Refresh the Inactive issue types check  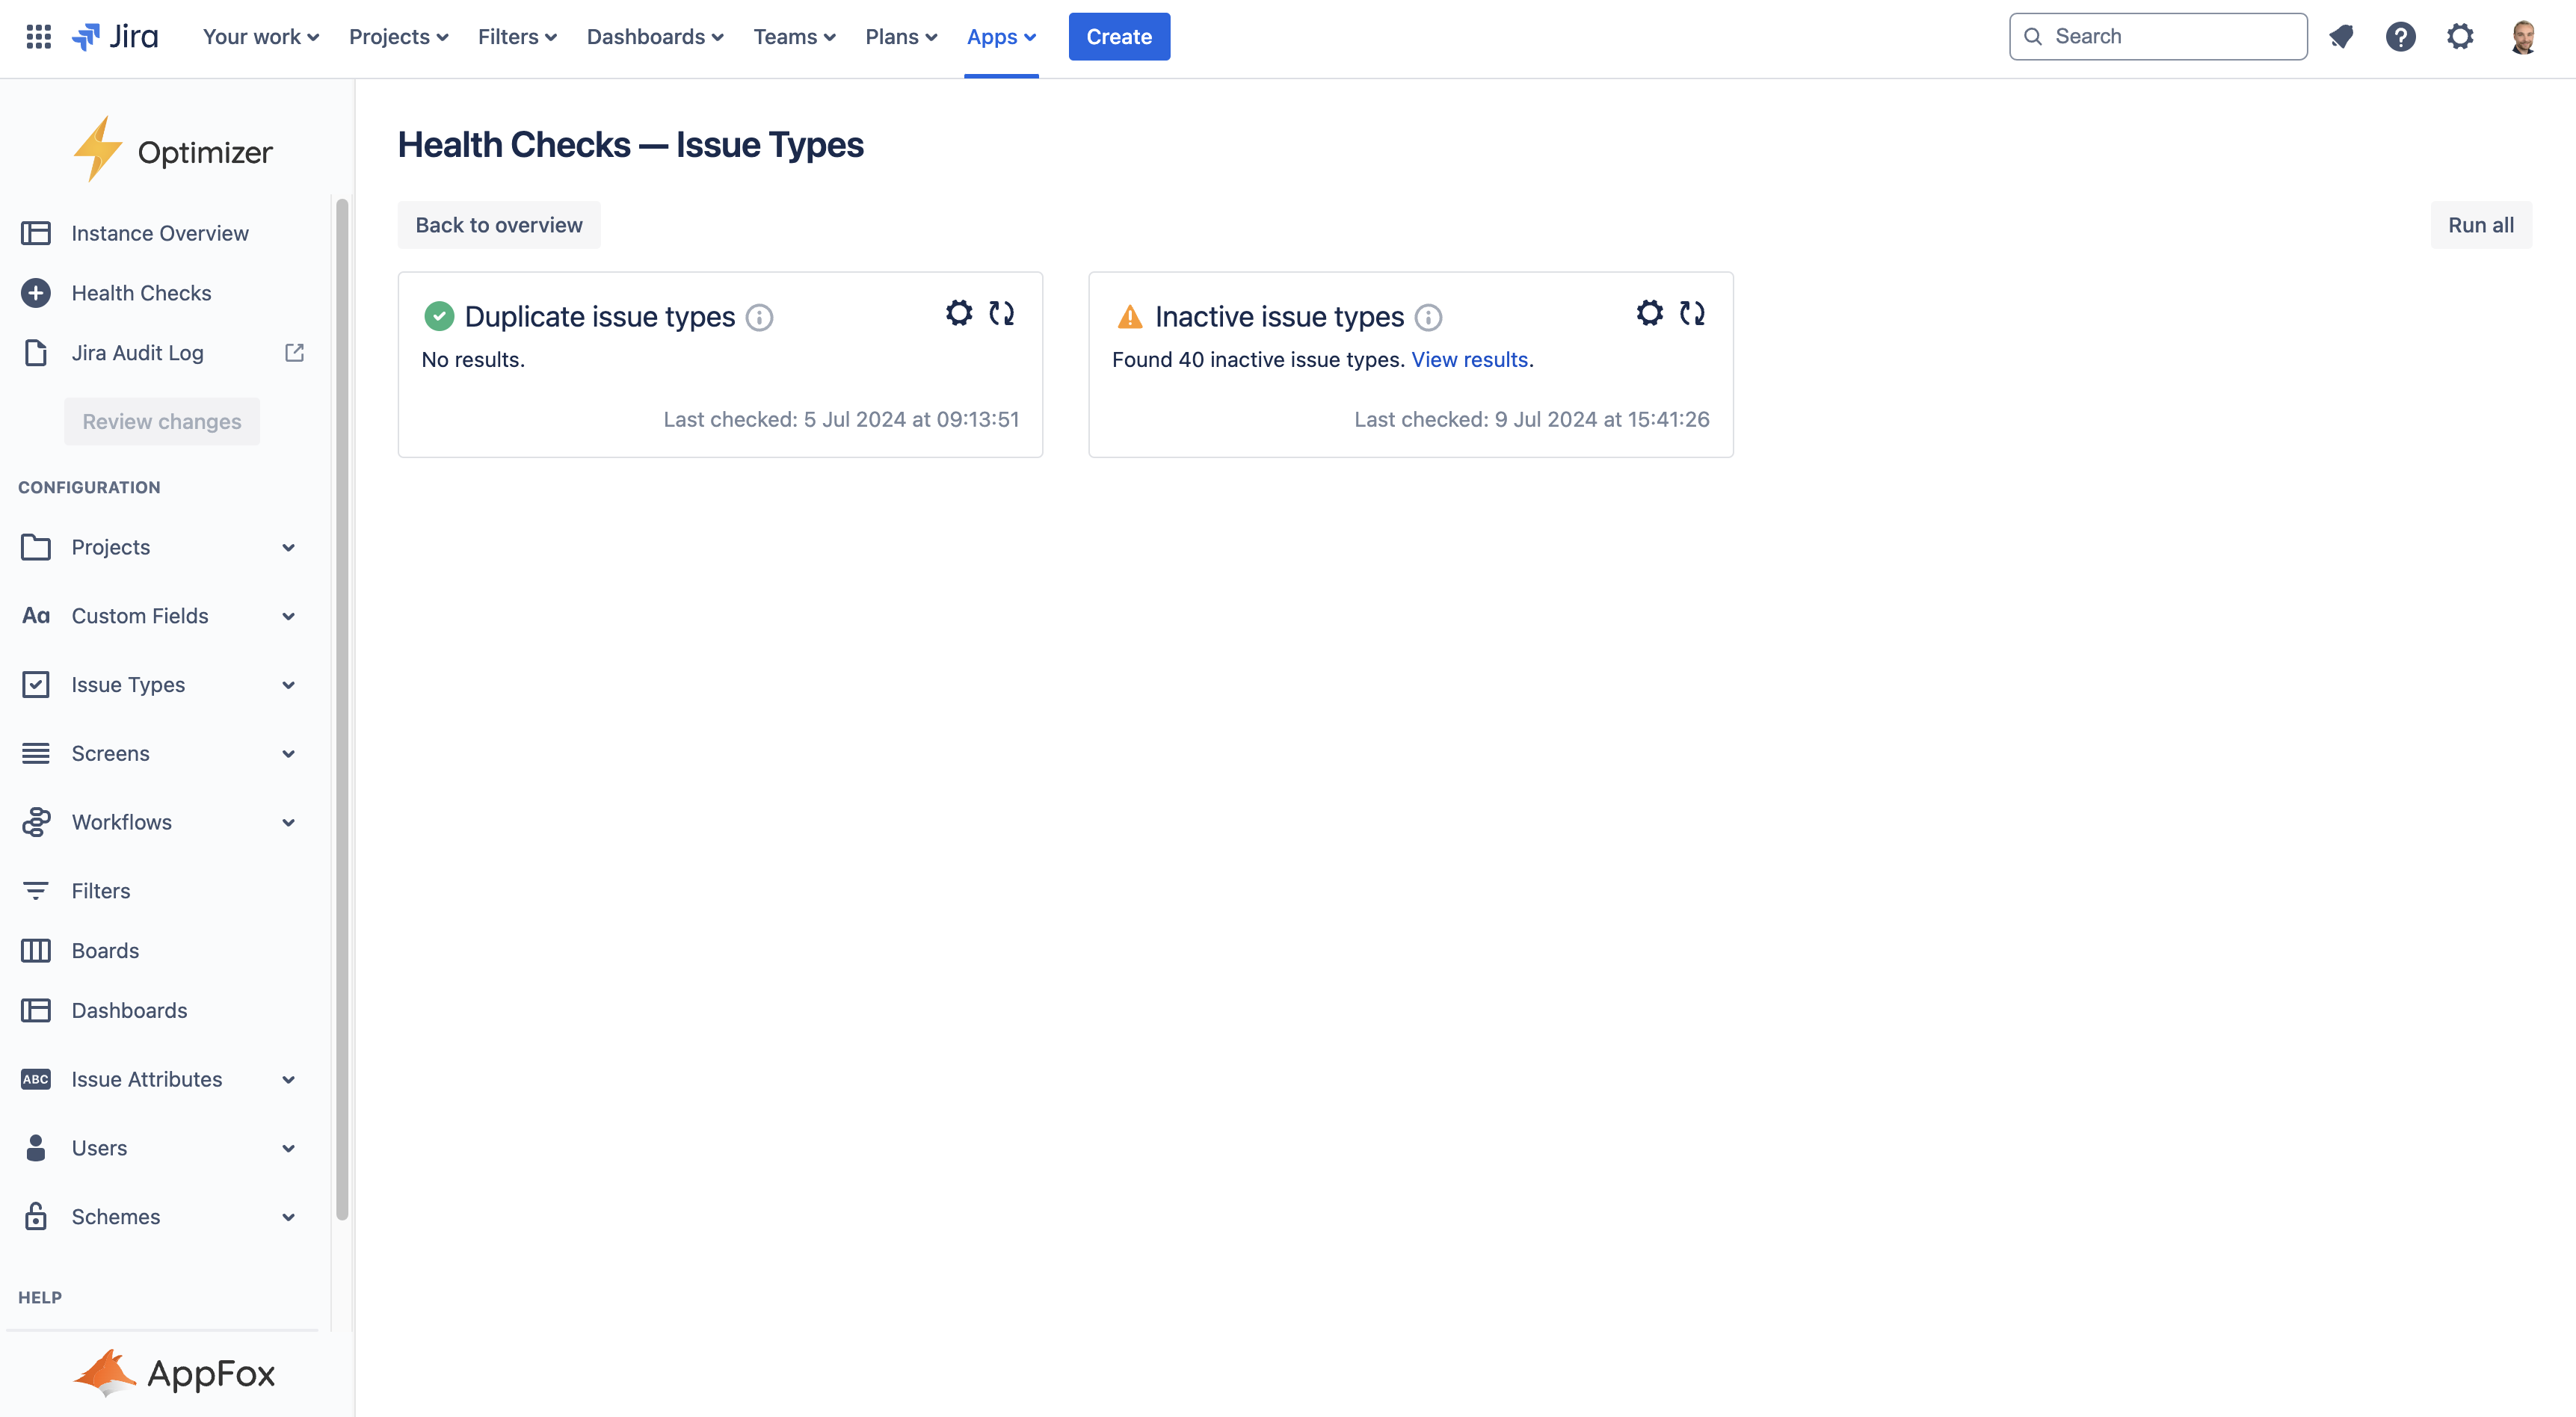pyautogui.click(x=1692, y=313)
